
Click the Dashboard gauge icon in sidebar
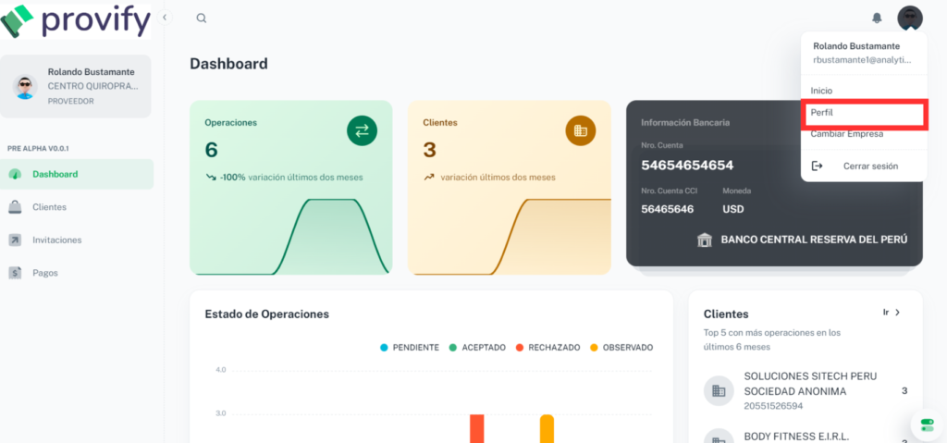click(15, 174)
